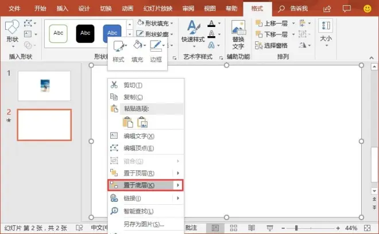Start slideshow from status bar icon

270,228
